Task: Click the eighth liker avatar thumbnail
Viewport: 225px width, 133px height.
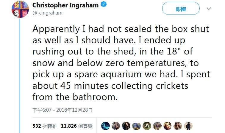Action: (178, 126)
